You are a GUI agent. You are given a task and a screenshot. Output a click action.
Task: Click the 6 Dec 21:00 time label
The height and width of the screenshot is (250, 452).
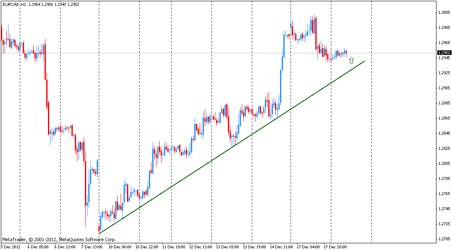pos(65,247)
